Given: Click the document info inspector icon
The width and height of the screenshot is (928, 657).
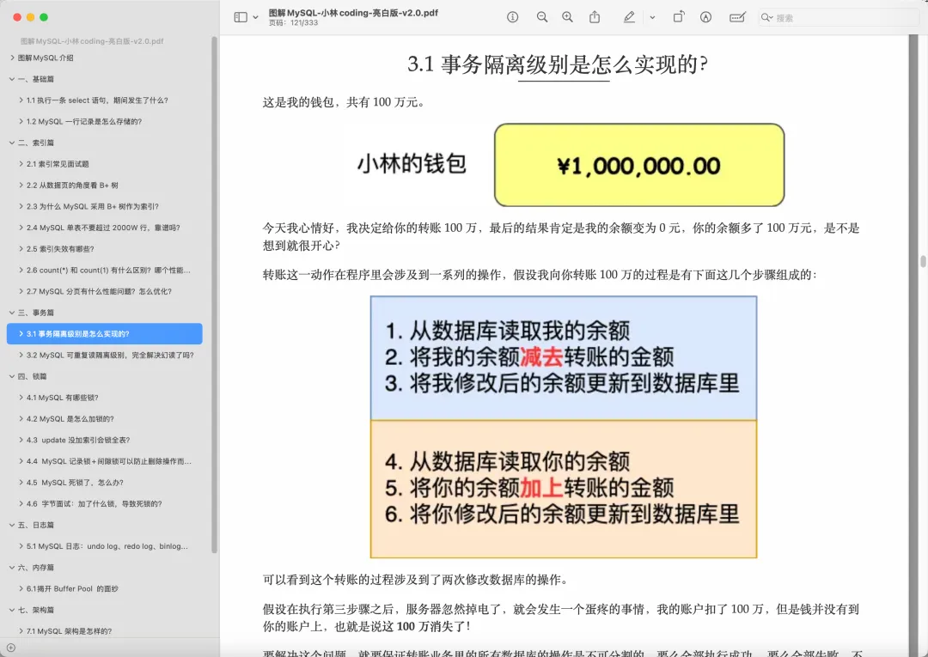Looking at the screenshot, I should coord(513,17).
